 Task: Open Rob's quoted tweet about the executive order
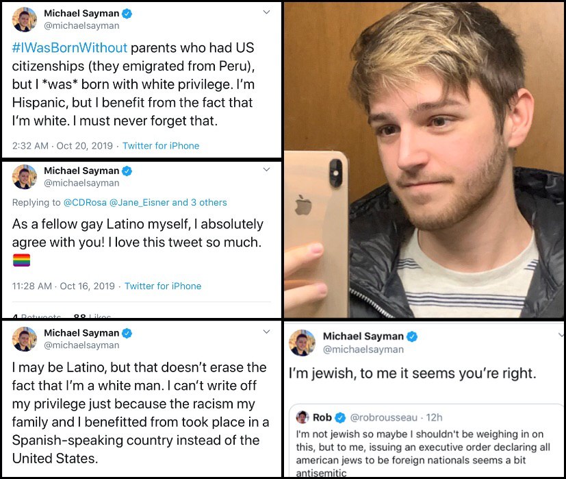coord(426,441)
